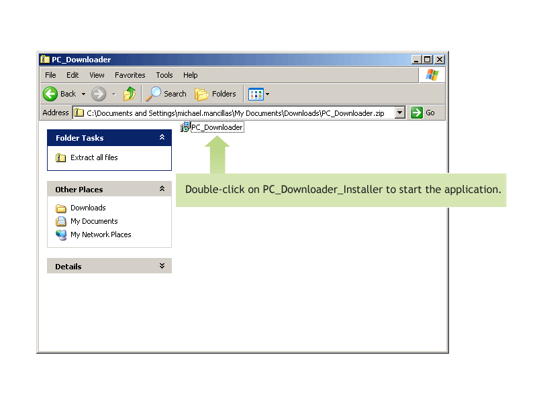Expand the Address bar dropdown list
The image size is (537, 402).
399,113
